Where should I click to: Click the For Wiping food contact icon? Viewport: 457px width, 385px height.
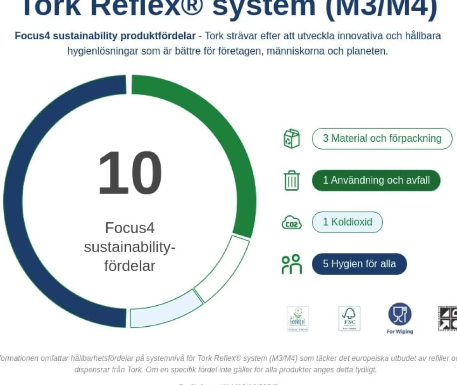point(400,314)
